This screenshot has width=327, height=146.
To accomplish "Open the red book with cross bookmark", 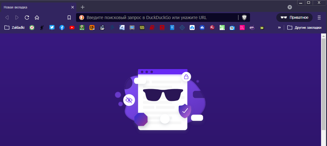I will [162, 28].
